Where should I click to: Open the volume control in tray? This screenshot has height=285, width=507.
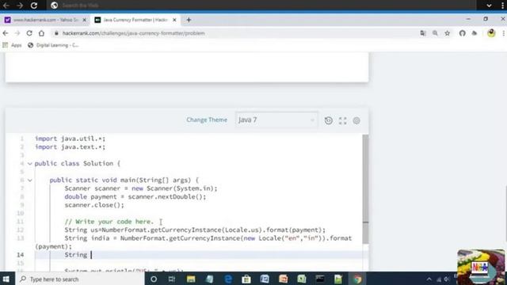[x=447, y=279]
